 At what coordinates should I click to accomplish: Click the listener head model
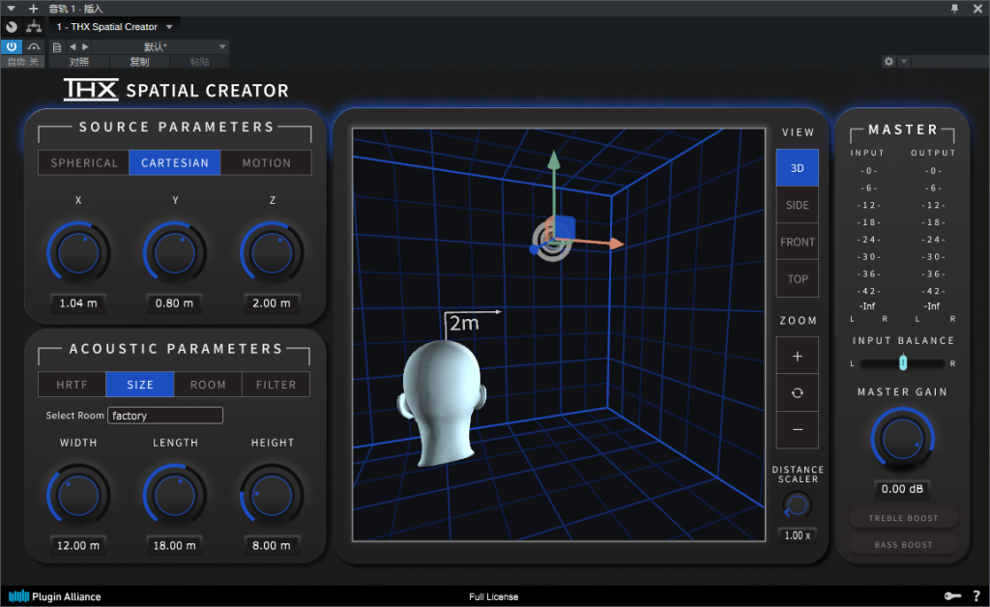442,404
